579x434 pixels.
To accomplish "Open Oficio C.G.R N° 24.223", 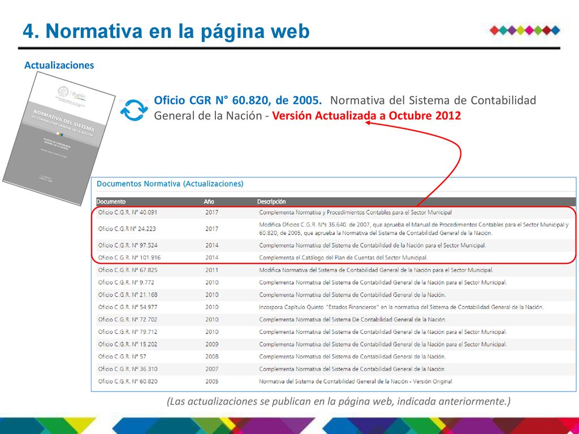I will coord(127,229).
